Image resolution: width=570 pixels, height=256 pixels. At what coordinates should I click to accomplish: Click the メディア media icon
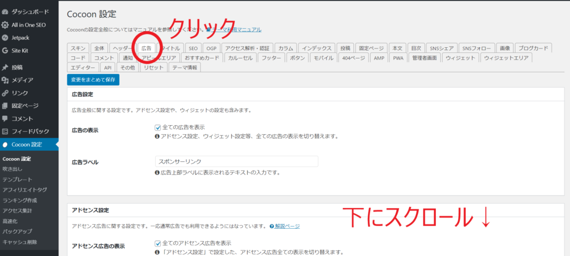4,80
